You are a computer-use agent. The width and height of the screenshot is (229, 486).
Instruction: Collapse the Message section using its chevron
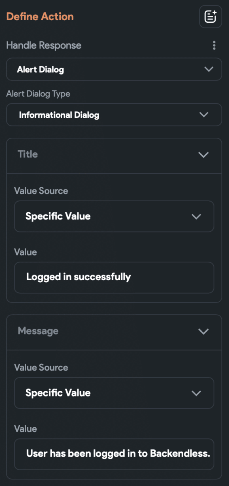(204, 331)
